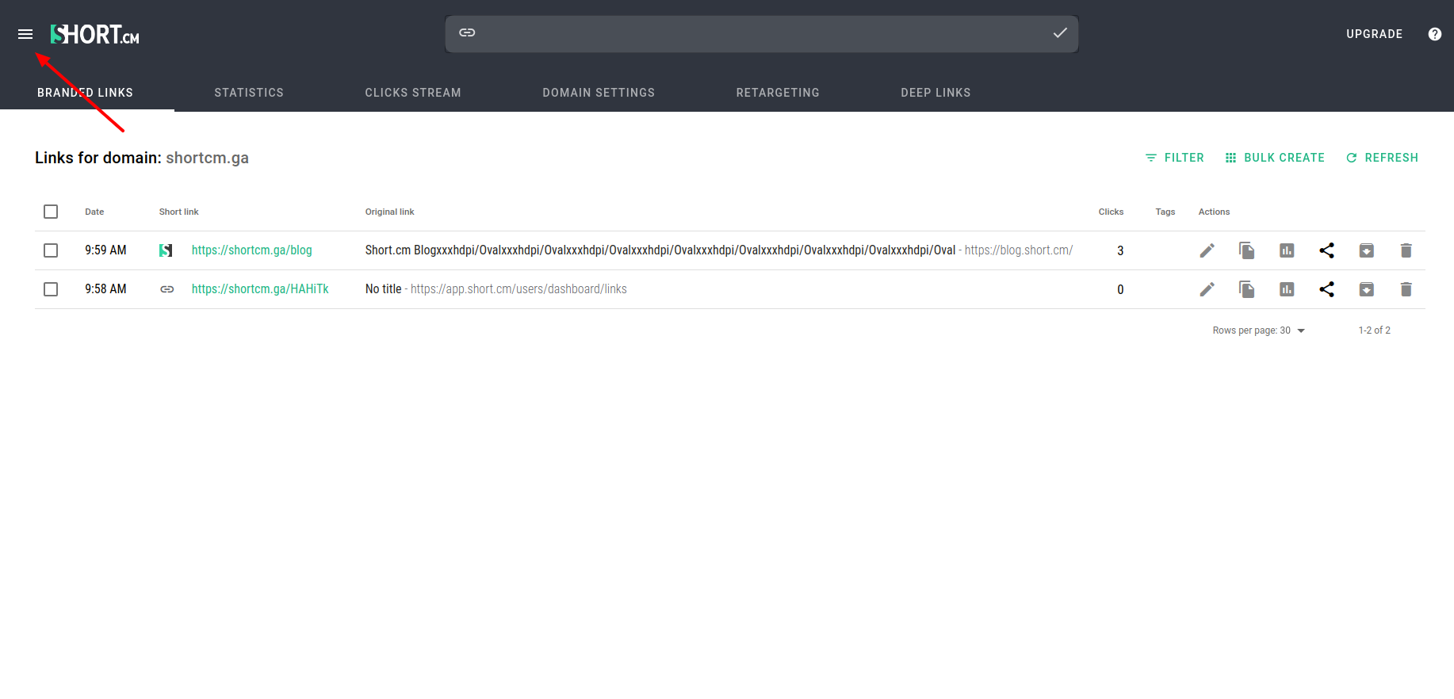
Task: Click the Clicks column header
Action: click(1111, 212)
